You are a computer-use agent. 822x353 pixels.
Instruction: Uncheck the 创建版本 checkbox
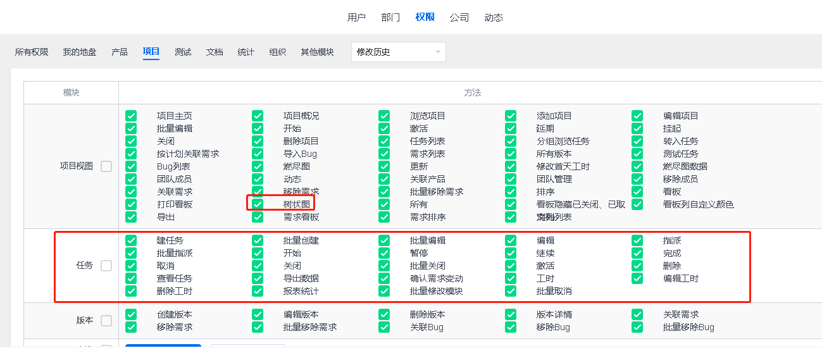point(131,314)
